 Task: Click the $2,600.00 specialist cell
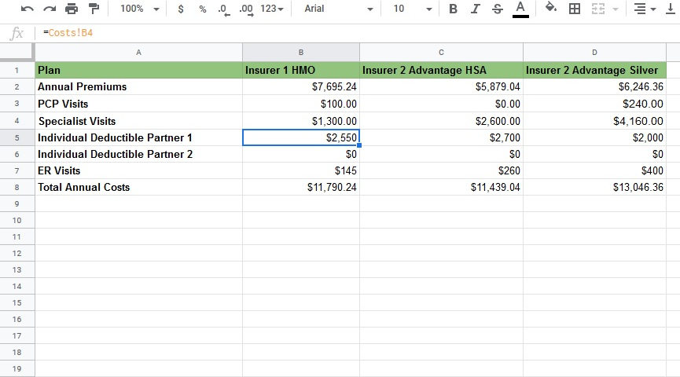pyautogui.click(x=442, y=121)
